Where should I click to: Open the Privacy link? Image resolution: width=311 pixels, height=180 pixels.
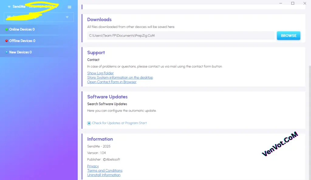93,166
